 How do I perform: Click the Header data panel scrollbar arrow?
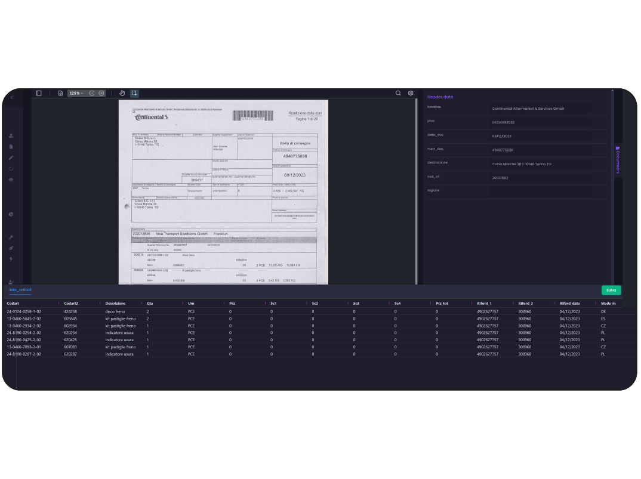tap(612, 90)
